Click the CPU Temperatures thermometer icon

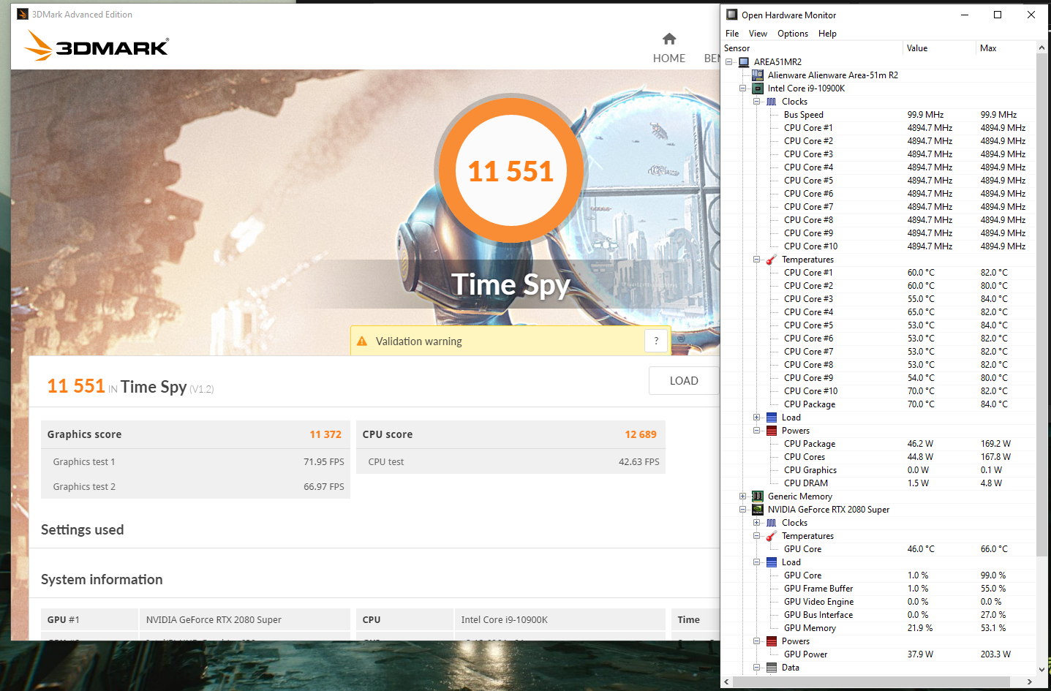coord(772,260)
